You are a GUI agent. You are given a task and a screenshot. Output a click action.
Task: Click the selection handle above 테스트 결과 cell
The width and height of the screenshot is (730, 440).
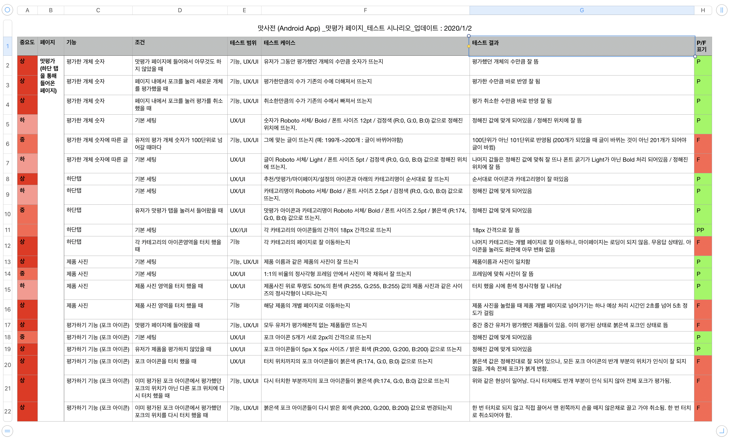coord(469,36)
